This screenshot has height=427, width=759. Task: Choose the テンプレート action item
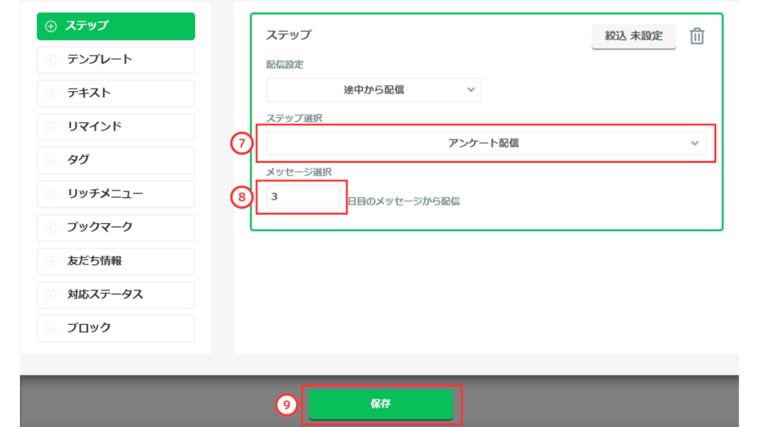coord(116,60)
